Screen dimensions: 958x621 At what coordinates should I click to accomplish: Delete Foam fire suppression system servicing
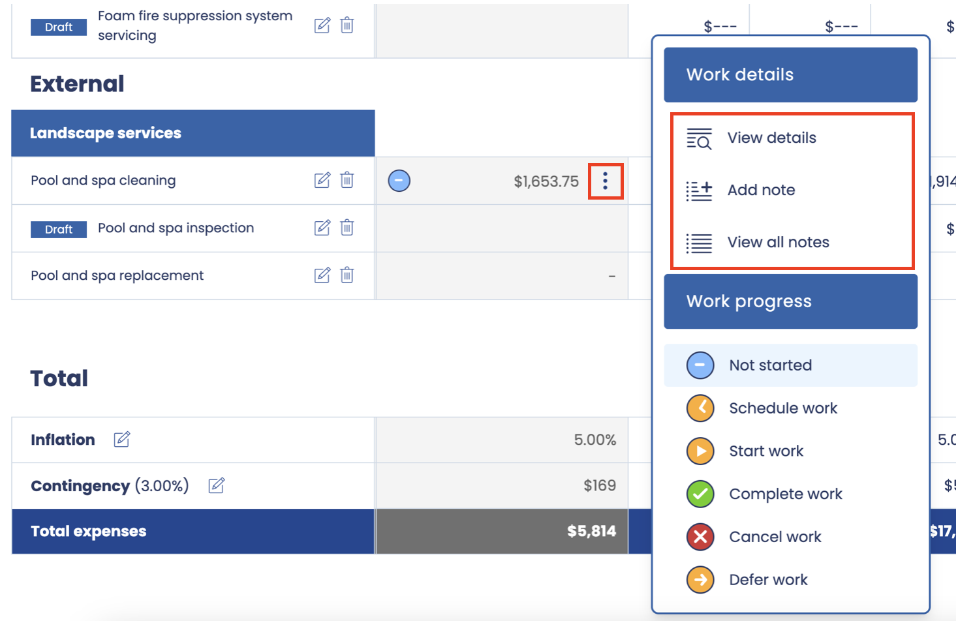(347, 25)
